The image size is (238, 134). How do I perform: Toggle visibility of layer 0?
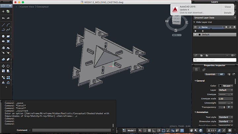tap(195, 31)
